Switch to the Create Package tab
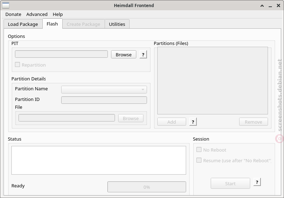 (84, 24)
